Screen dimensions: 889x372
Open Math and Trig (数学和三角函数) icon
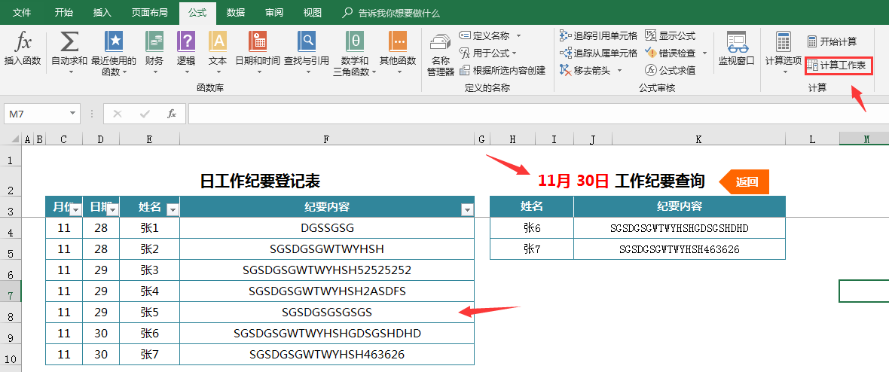[355, 41]
